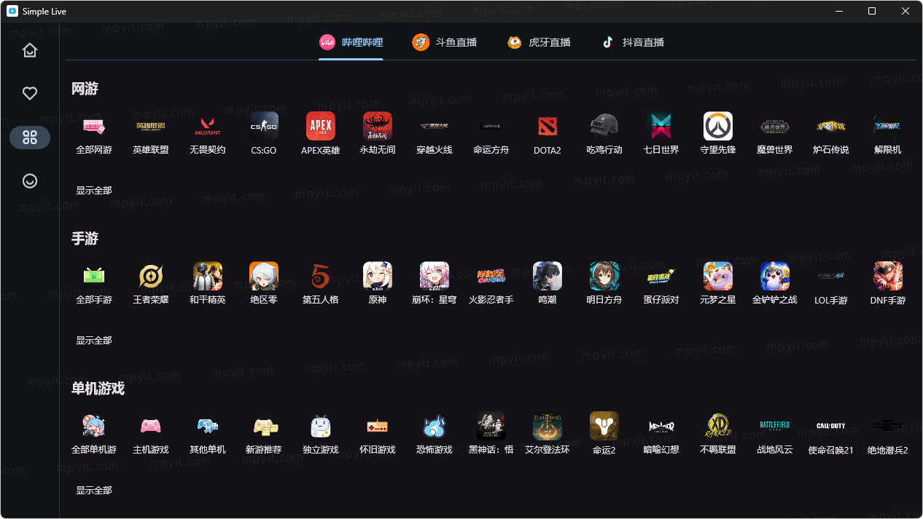Screen dimensions: 923x519
Task: Open 明日方舟 category
Action: [x=604, y=283]
